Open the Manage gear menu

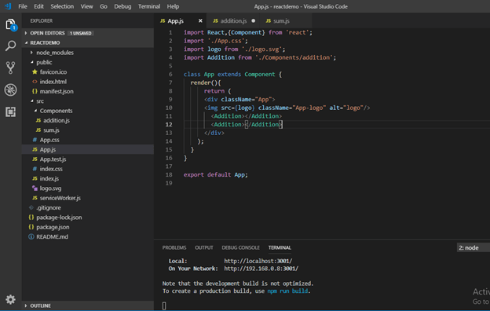pos(10,299)
